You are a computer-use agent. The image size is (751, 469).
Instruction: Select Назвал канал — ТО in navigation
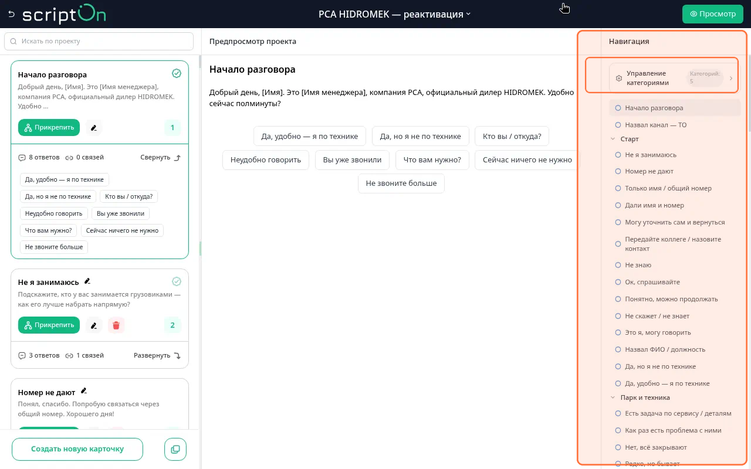(x=675, y=125)
